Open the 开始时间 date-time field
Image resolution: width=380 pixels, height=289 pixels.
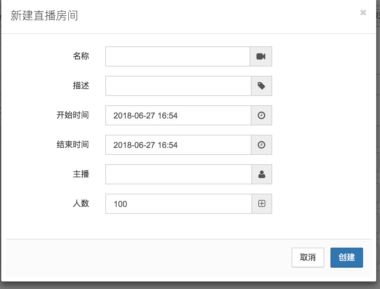point(178,115)
